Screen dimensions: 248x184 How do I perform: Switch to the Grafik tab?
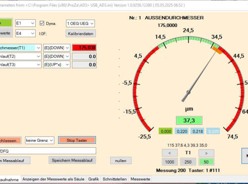(x=93, y=179)
